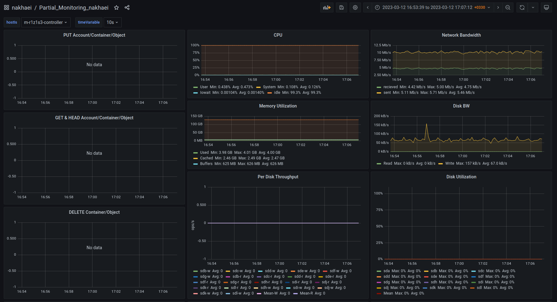Open the refresh interval dropdown arrow
This screenshot has width=557, height=302.
(533, 7)
